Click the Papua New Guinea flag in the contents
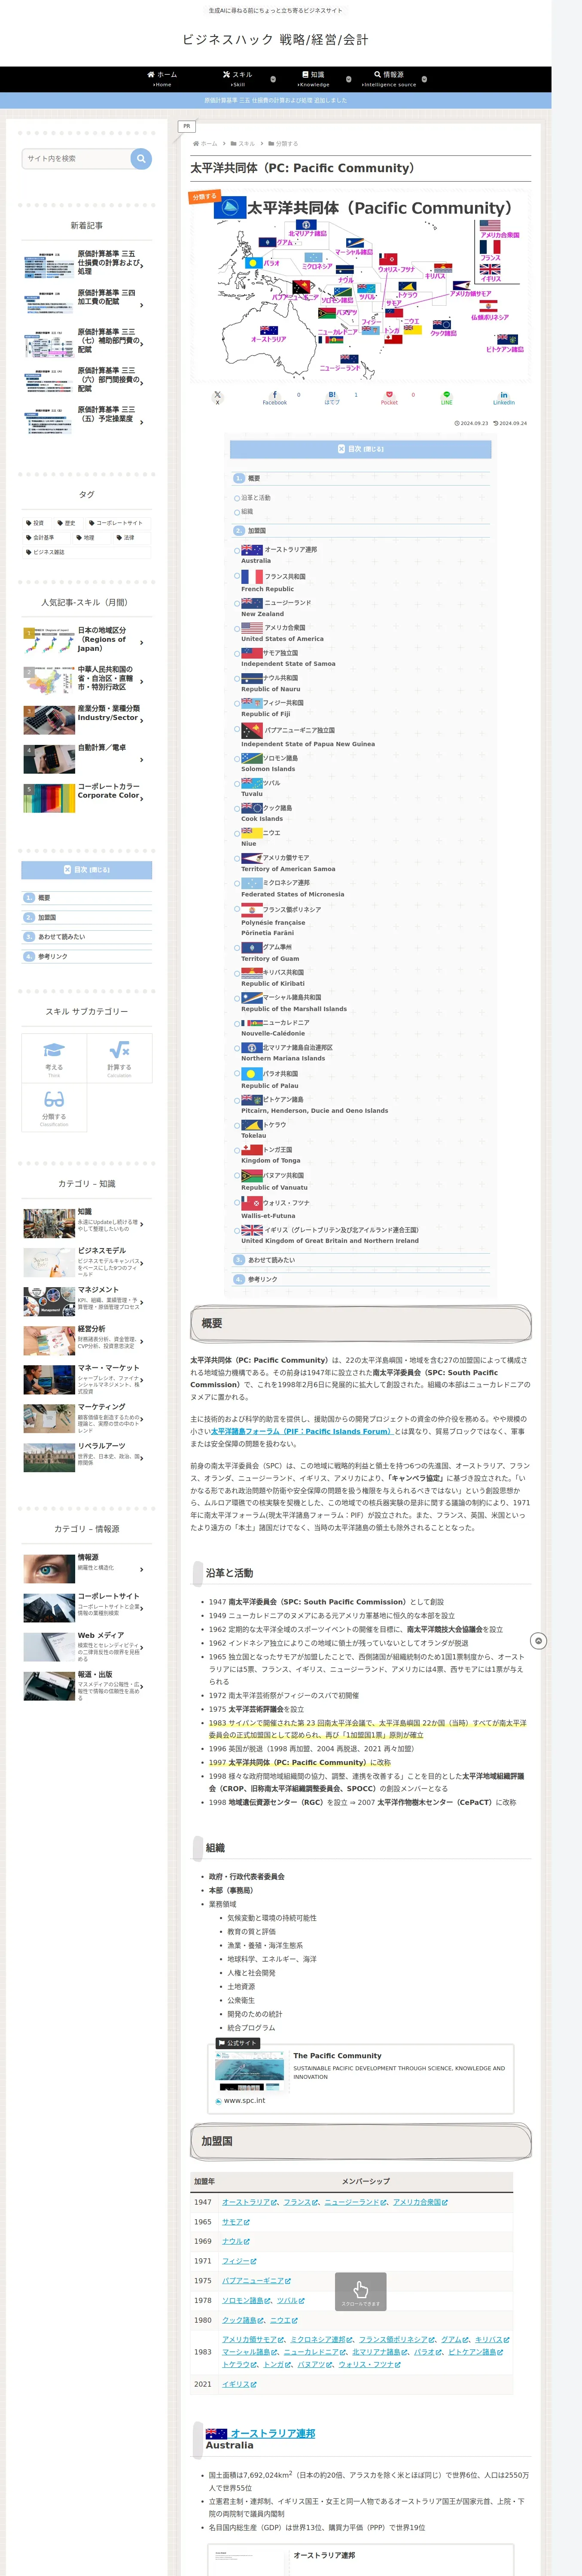This screenshot has width=582, height=2576. coord(252,731)
